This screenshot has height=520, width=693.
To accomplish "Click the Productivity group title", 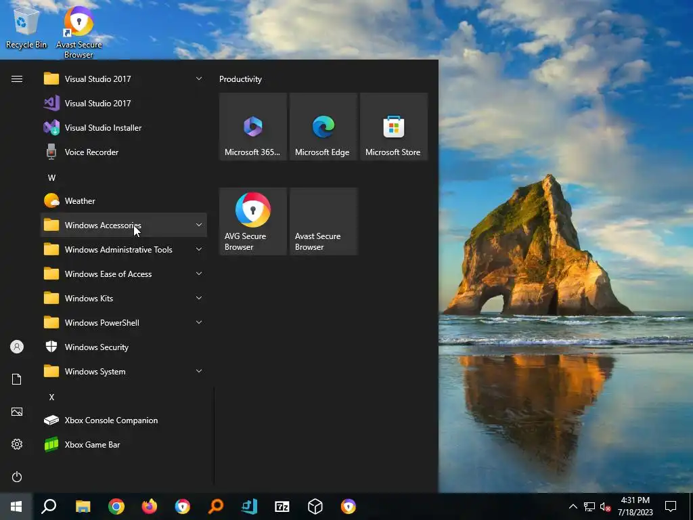I will (240, 79).
